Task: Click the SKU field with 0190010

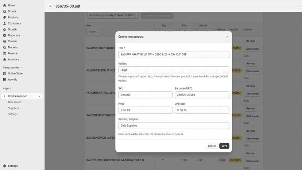Action: click(x=146, y=95)
